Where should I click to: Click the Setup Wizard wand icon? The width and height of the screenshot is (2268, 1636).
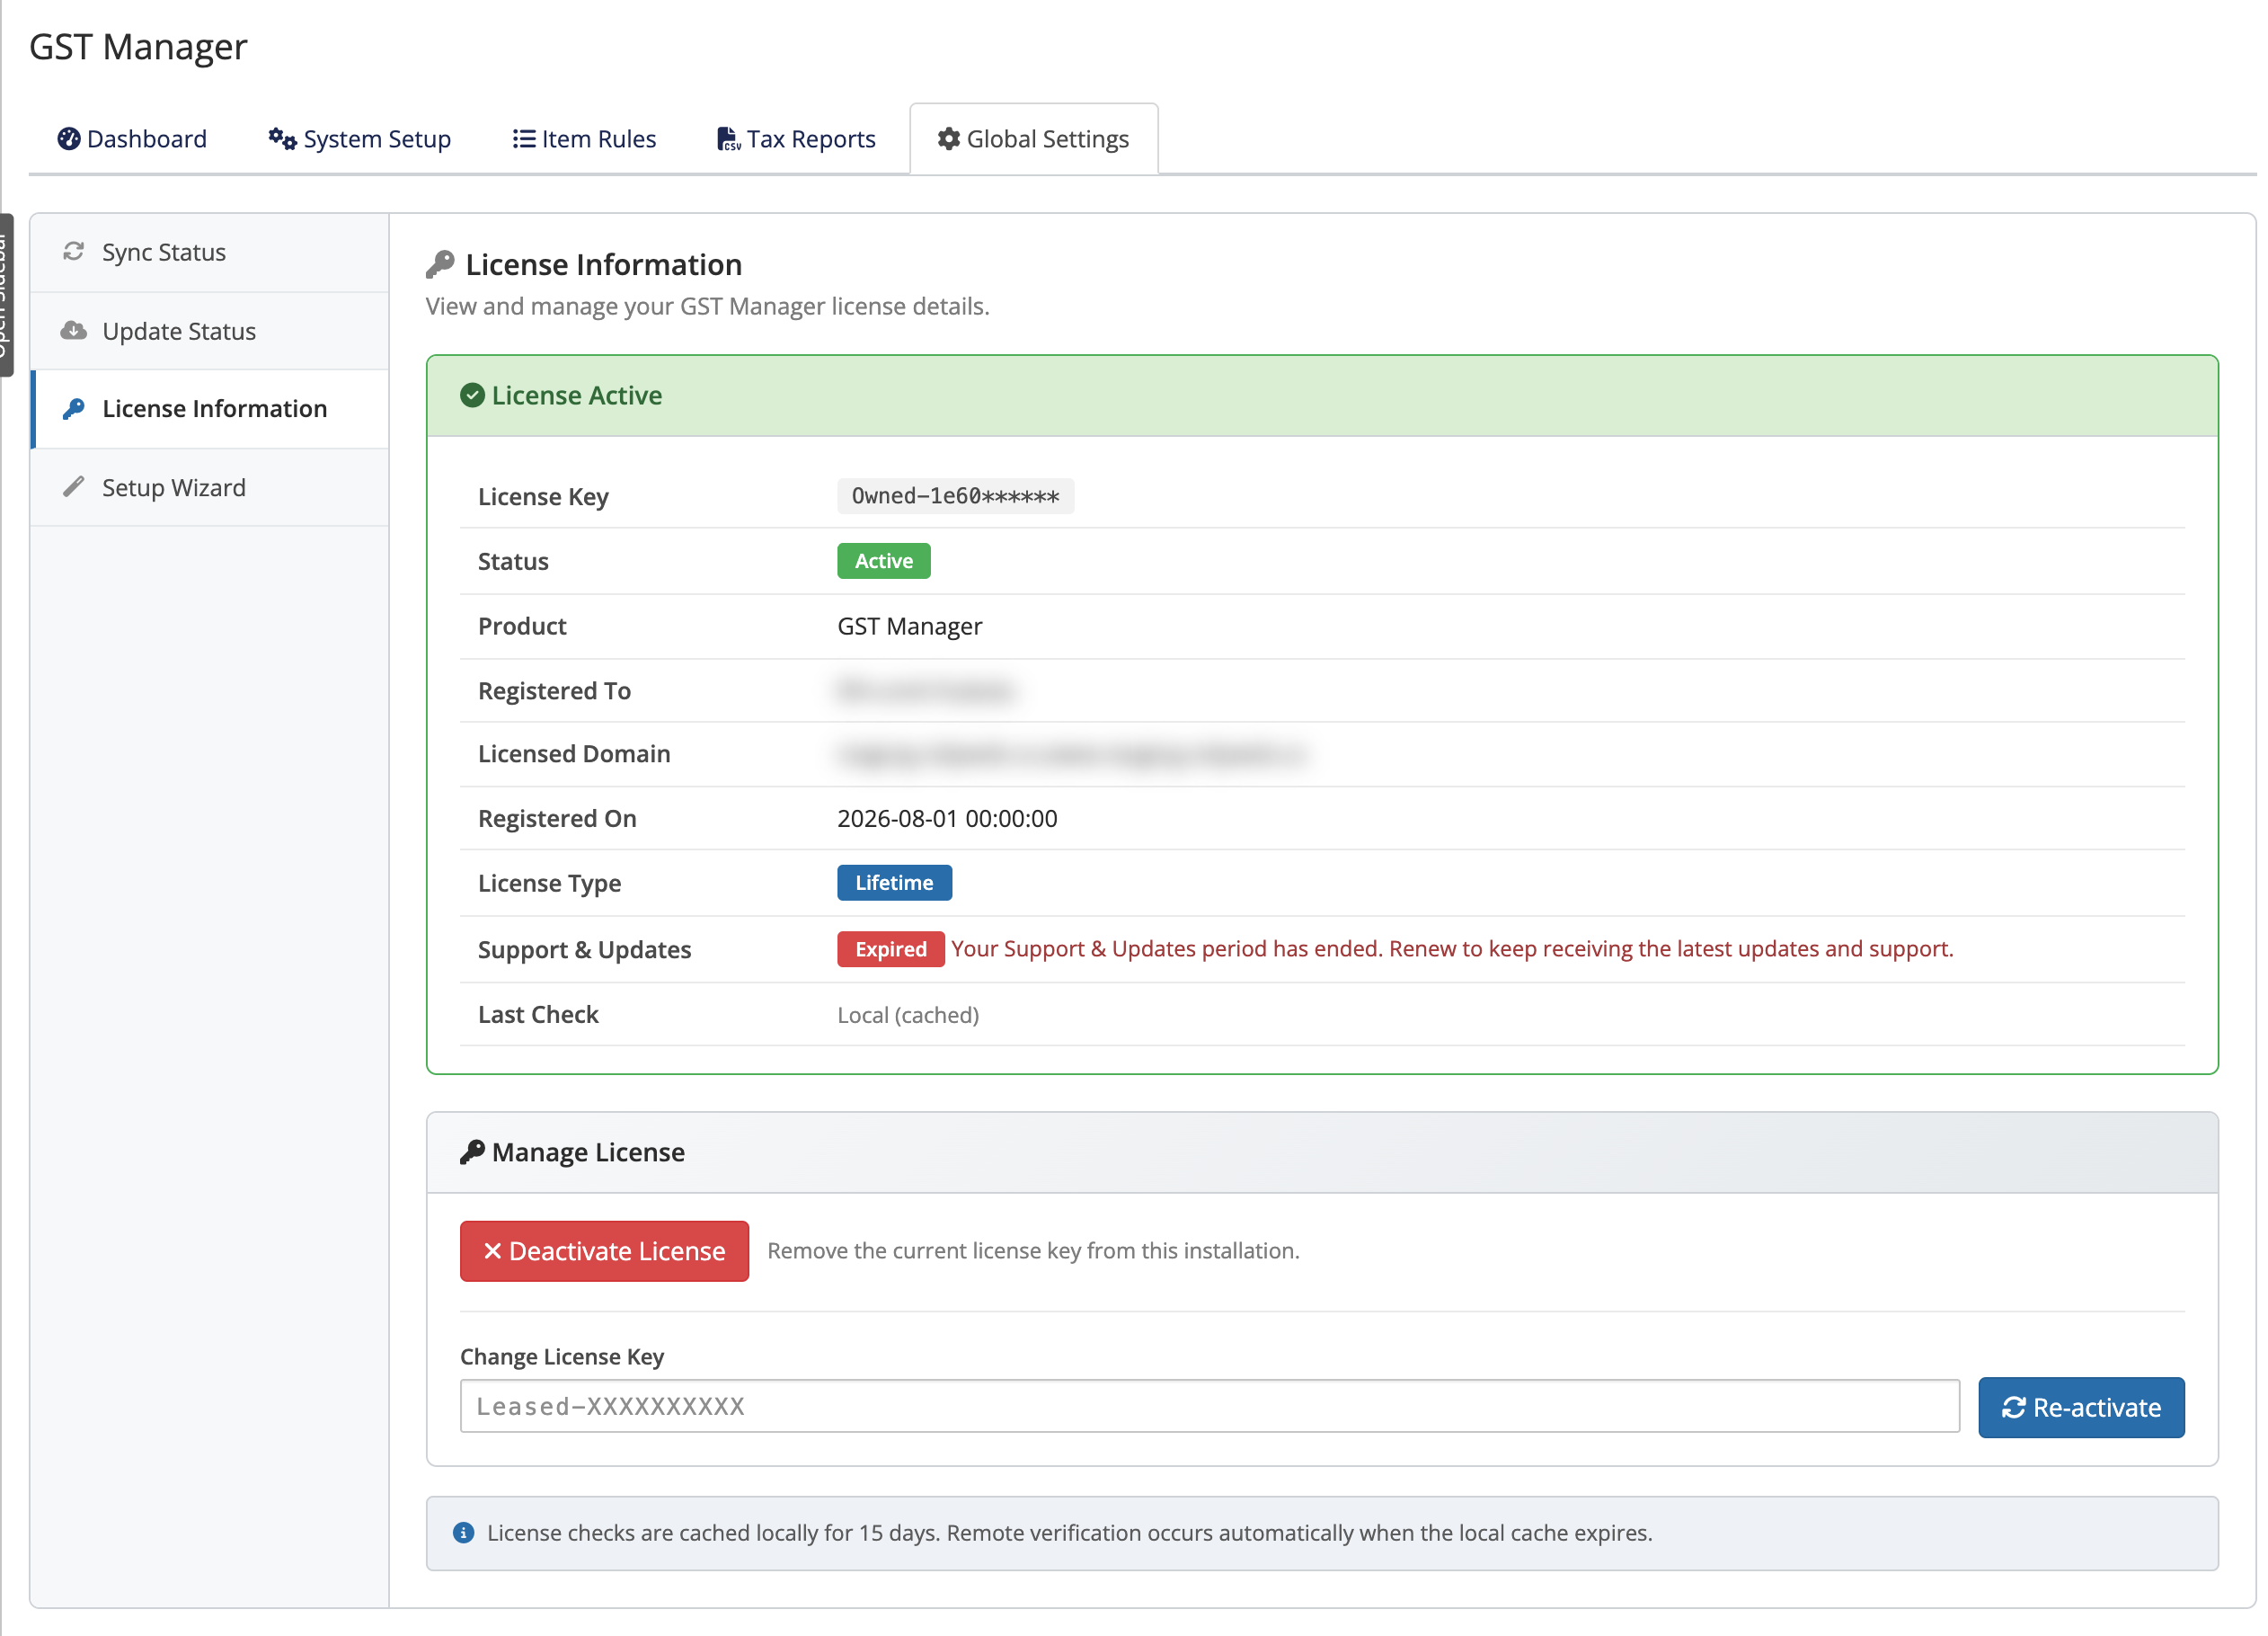tap(73, 486)
